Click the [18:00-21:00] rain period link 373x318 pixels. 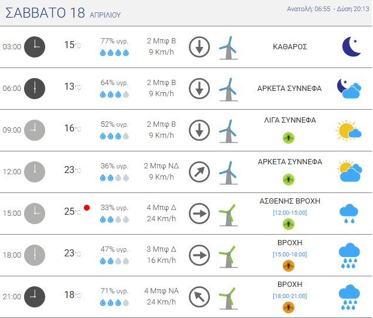[290, 296]
